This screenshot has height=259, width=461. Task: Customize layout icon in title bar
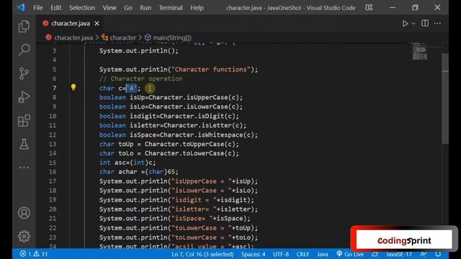[x=369, y=8]
